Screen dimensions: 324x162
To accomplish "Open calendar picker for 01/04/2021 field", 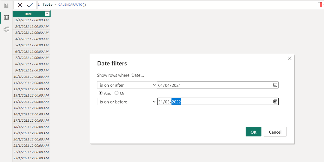I will point(275,85).
